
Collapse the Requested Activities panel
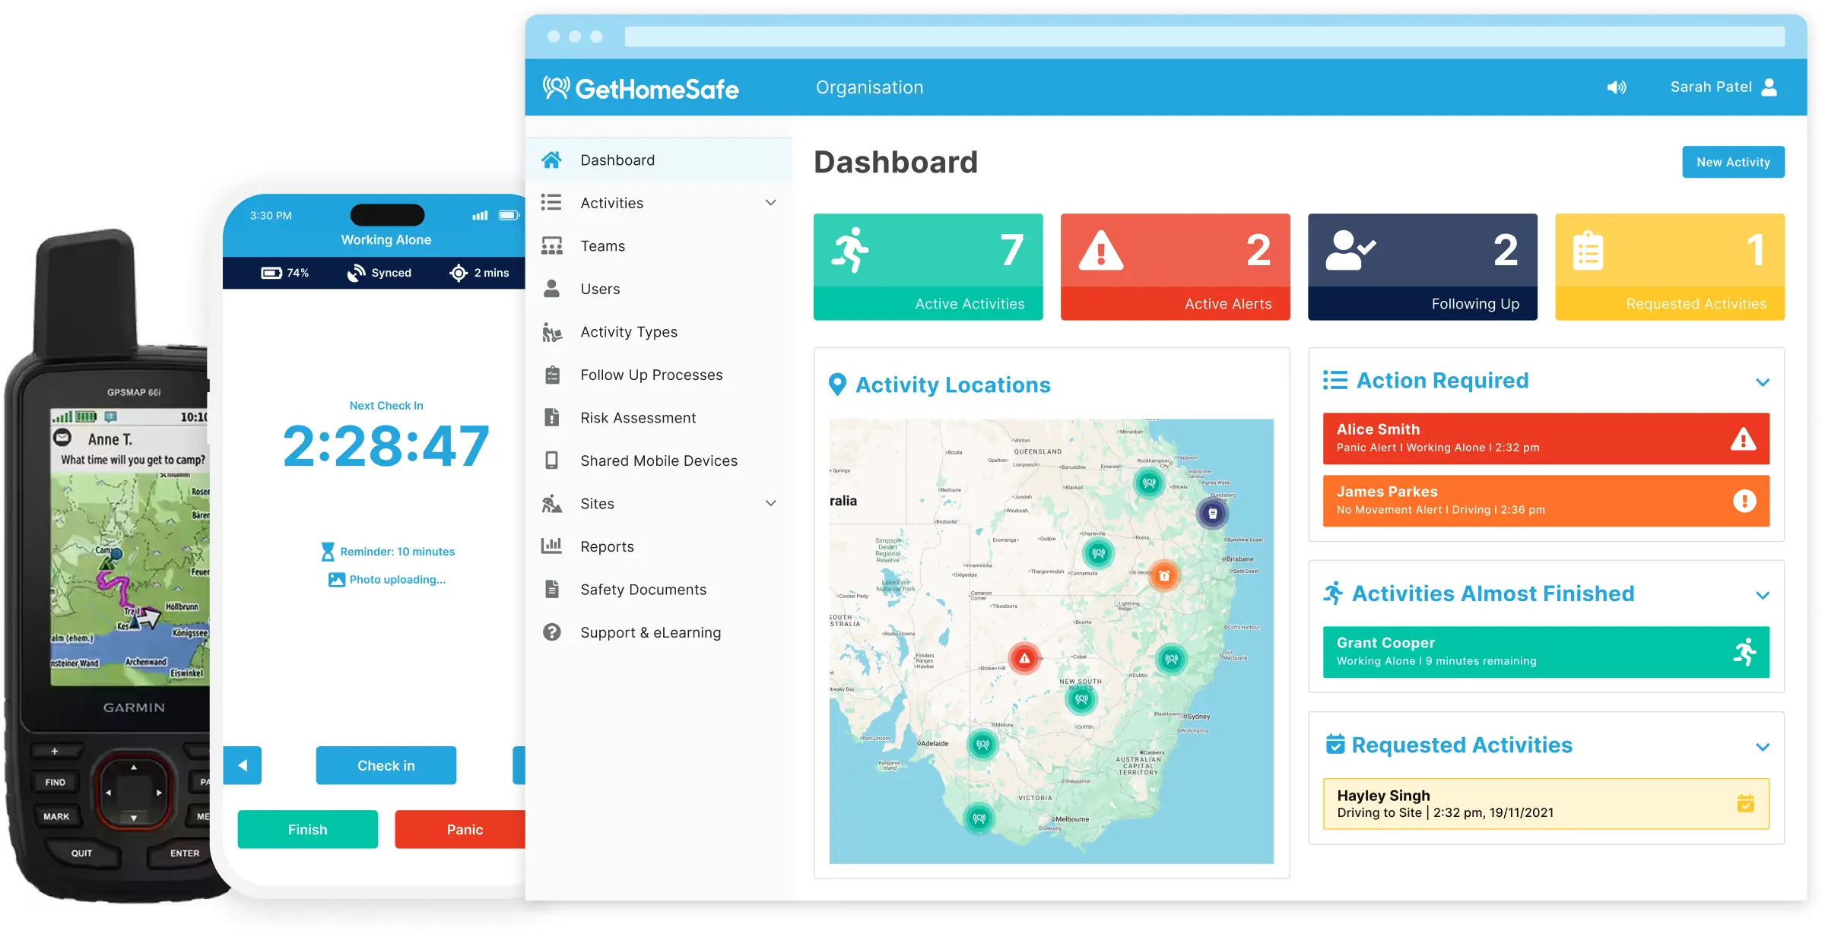coord(1762,746)
